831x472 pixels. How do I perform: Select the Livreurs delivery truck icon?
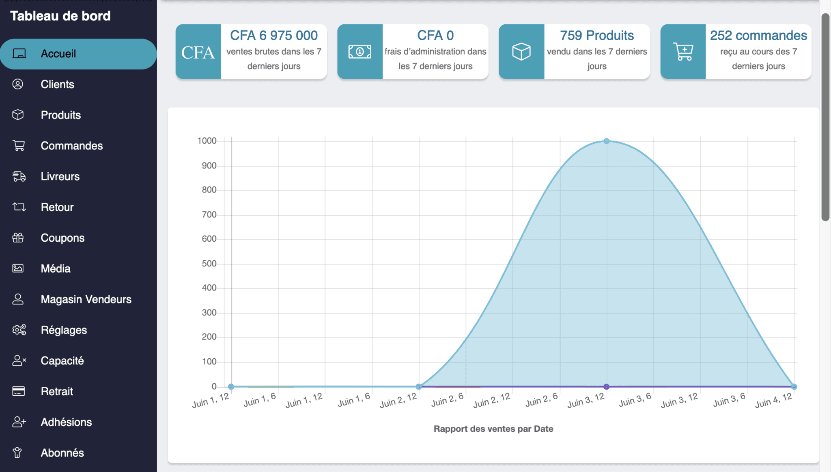[18, 176]
